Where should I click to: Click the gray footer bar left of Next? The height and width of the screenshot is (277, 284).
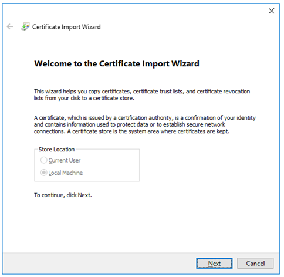(x=98, y=263)
